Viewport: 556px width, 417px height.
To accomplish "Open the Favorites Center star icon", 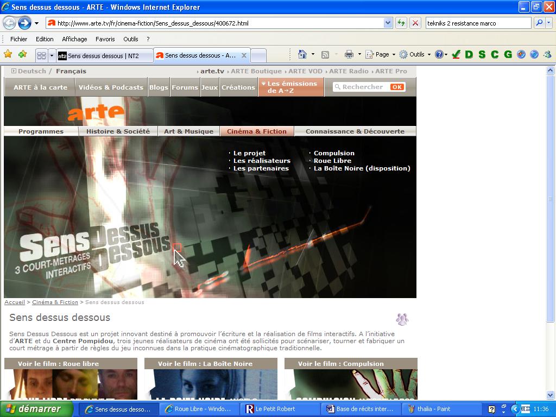I will [8, 54].
